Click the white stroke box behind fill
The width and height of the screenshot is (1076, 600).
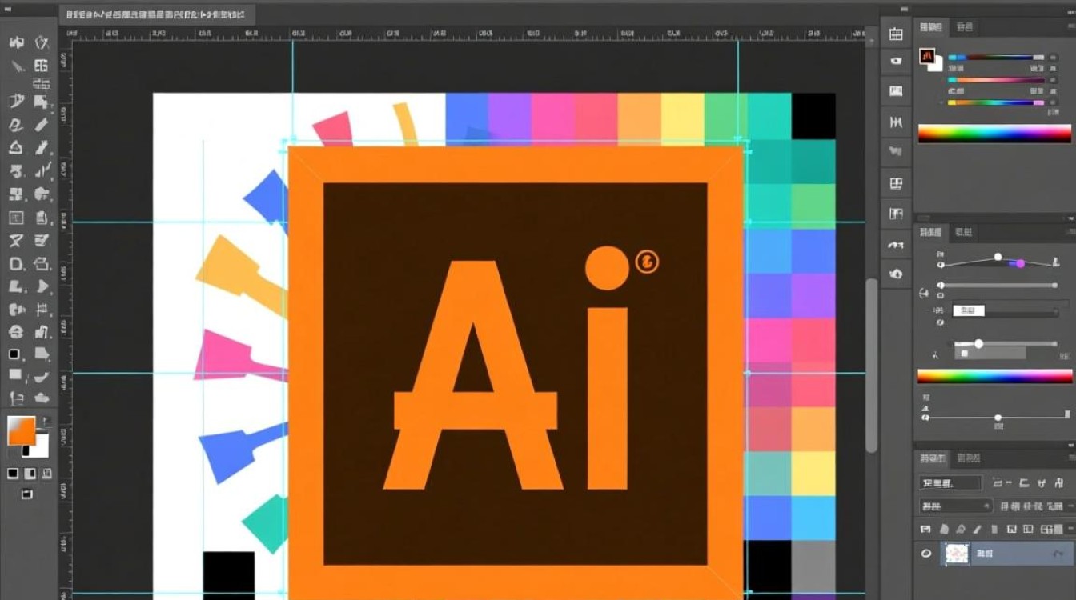(x=38, y=444)
